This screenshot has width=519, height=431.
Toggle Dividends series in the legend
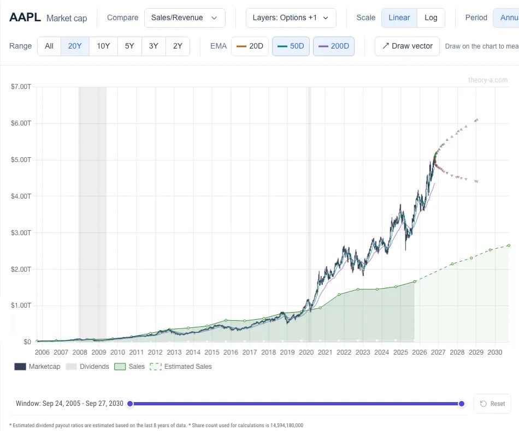click(87, 367)
